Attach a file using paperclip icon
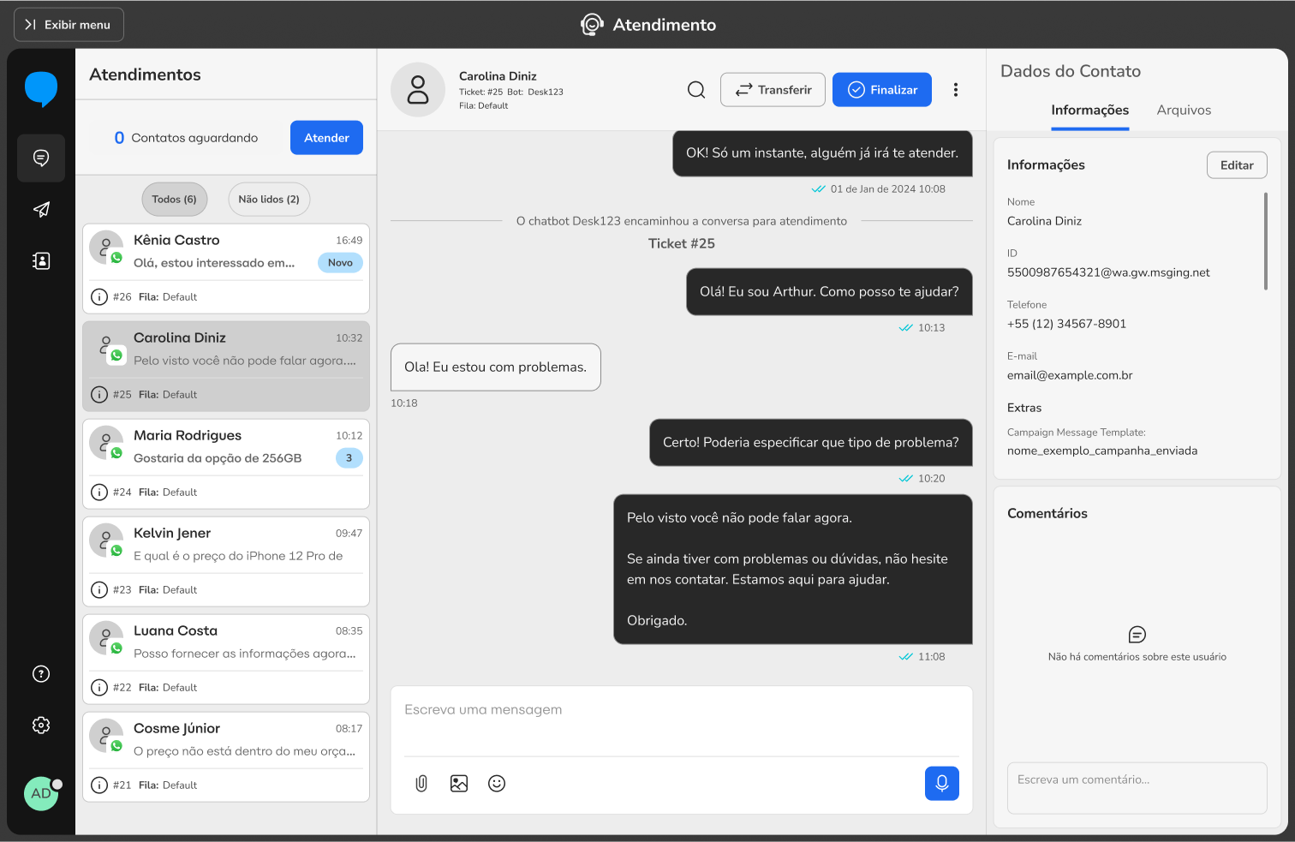 point(421,783)
